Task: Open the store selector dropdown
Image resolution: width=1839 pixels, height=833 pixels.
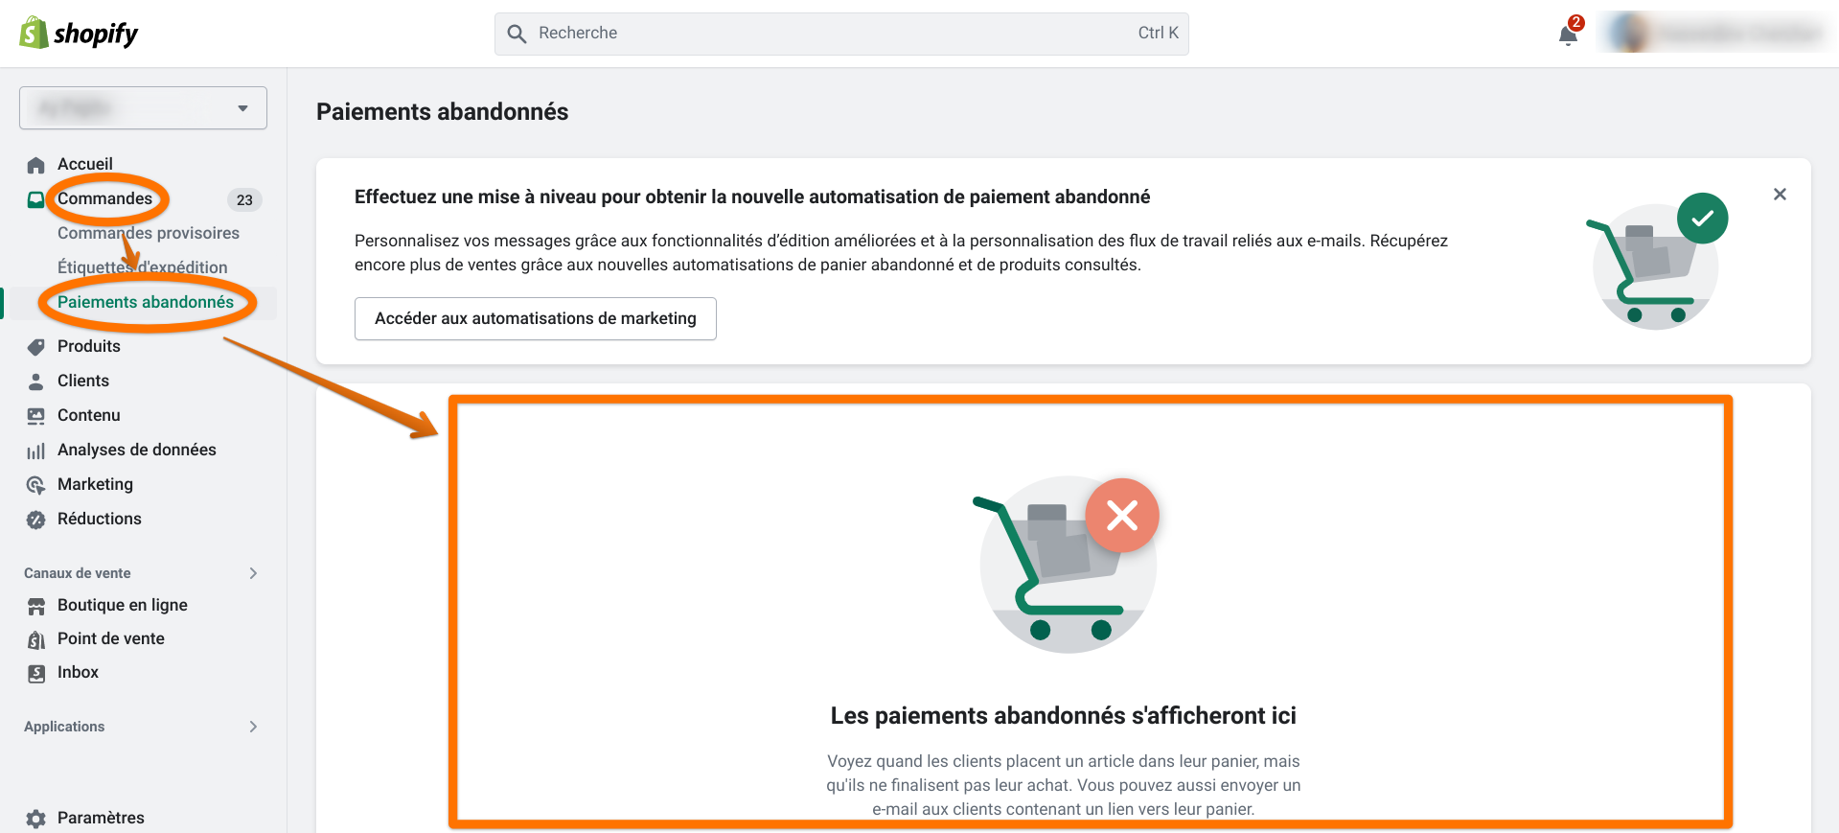Action: pyautogui.click(x=143, y=108)
